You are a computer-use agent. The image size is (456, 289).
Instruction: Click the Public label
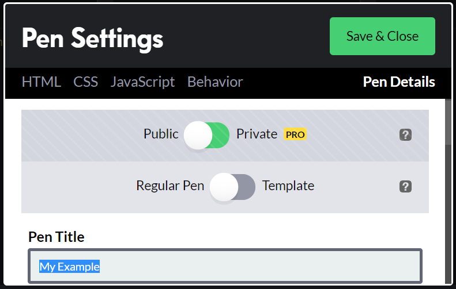pos(161,134)
